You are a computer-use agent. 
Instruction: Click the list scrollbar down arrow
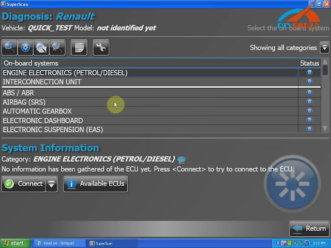(x=325, y=128)
